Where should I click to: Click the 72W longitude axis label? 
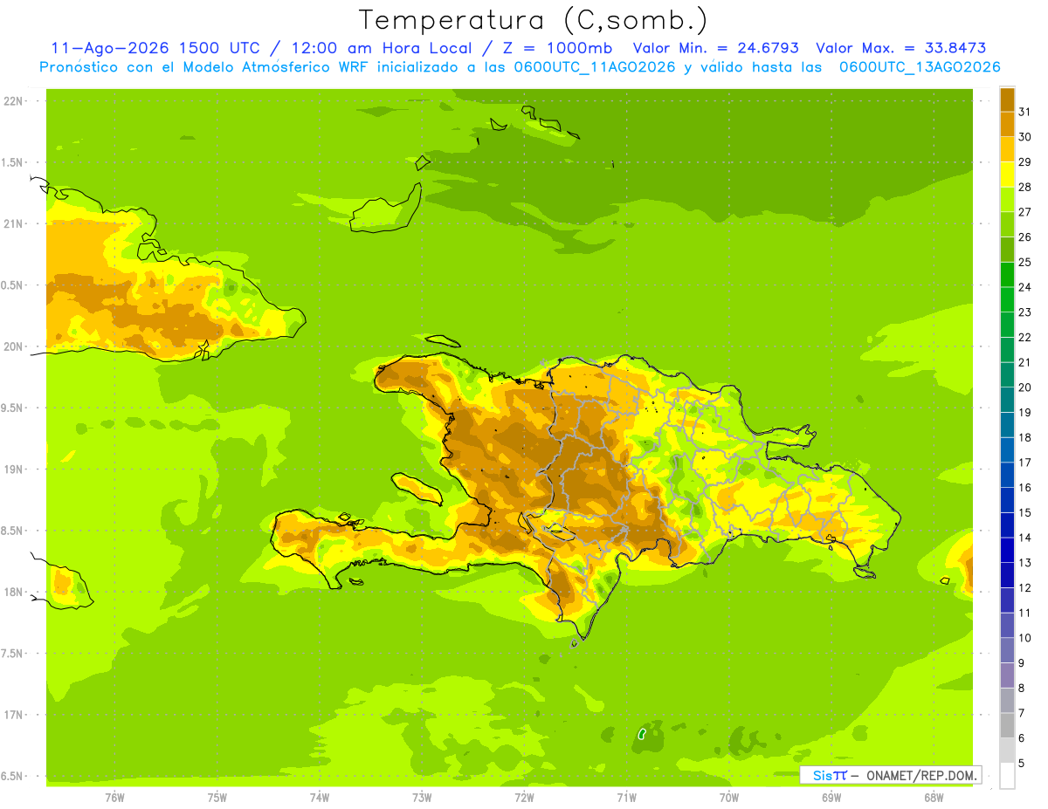[524, 798]
